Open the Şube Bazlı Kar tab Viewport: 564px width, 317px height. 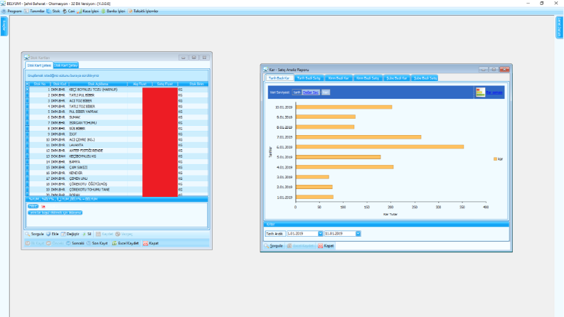(397, 78)
